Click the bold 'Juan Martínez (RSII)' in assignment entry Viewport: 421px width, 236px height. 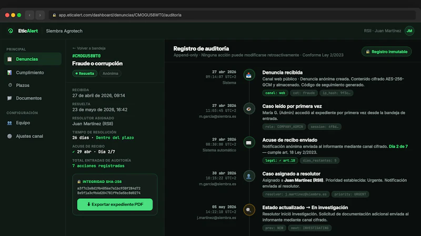click(304, 180)
